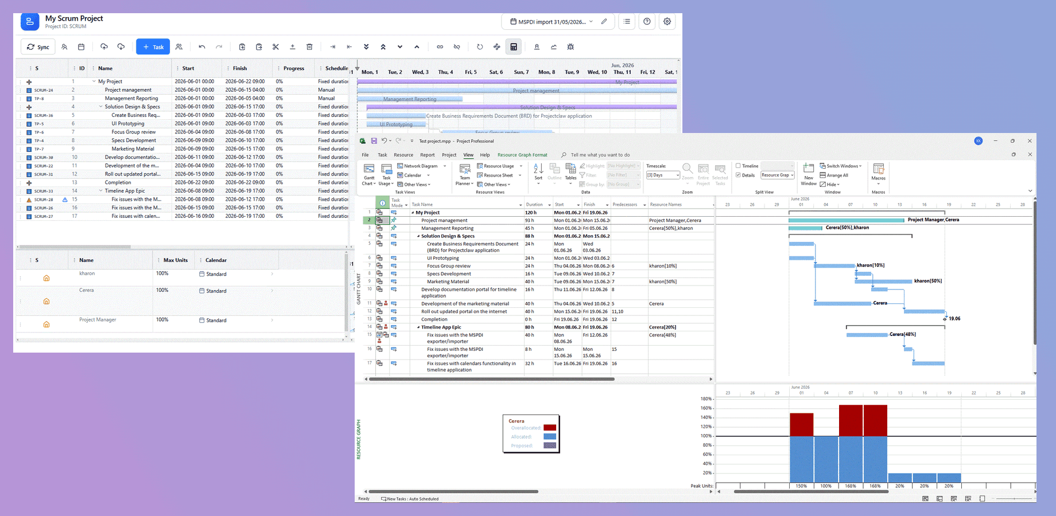Open the Task Name column filter dropdown

[x=521, y=205]
